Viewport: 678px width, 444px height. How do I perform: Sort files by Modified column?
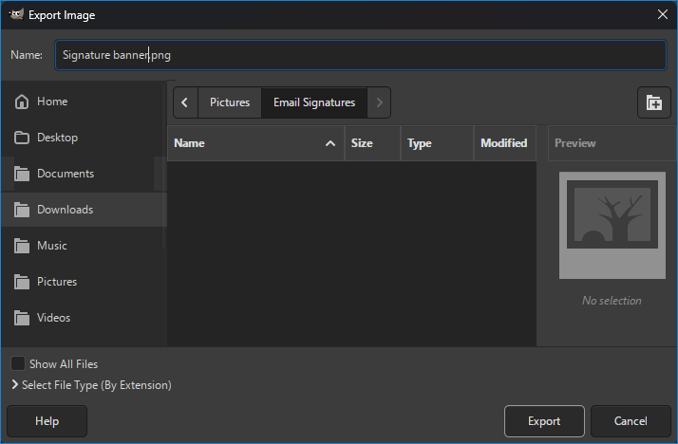504,143
